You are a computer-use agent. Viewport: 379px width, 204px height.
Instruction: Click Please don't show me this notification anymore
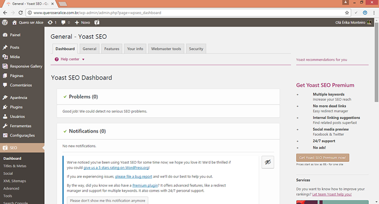[108, 200]
